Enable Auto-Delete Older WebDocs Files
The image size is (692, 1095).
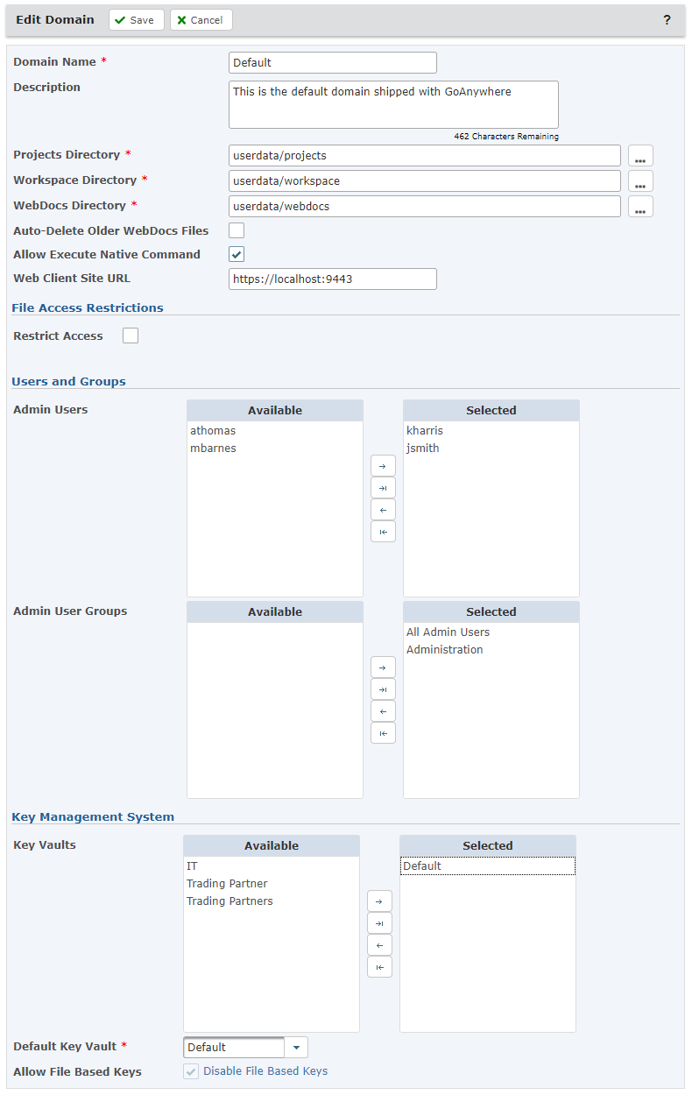237,231
